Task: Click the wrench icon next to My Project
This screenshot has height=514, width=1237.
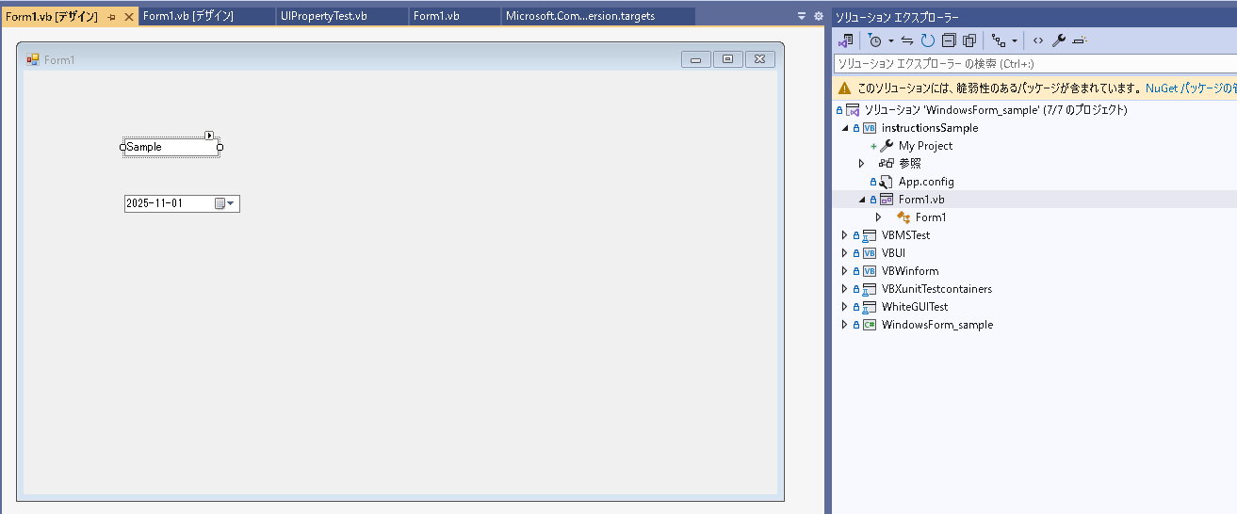Action: [x=887, y=146]
